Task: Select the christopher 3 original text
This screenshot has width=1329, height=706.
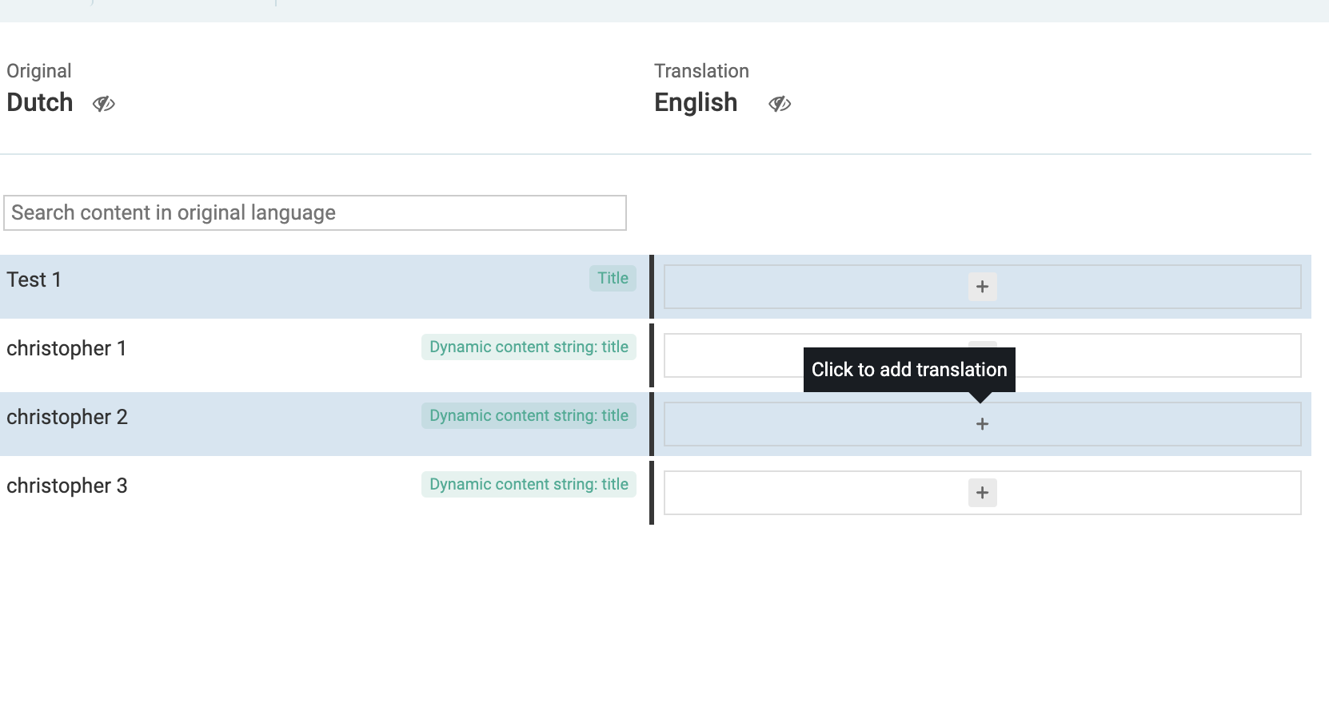Action: pos(66,486)
